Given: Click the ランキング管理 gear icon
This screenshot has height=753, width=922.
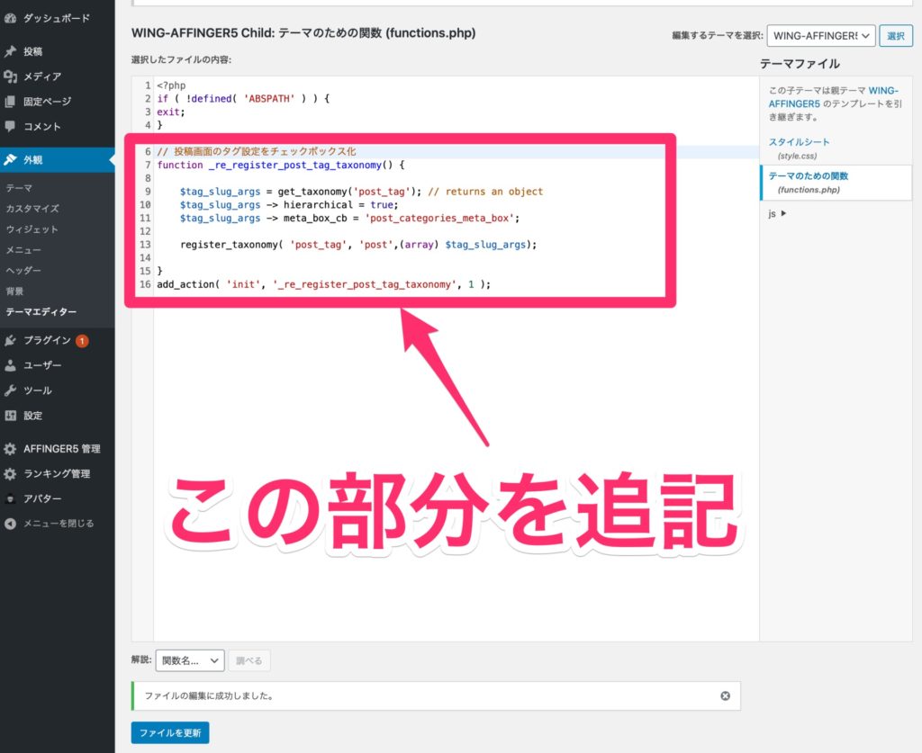Looking at the screenshot, I should pos(10,473).
